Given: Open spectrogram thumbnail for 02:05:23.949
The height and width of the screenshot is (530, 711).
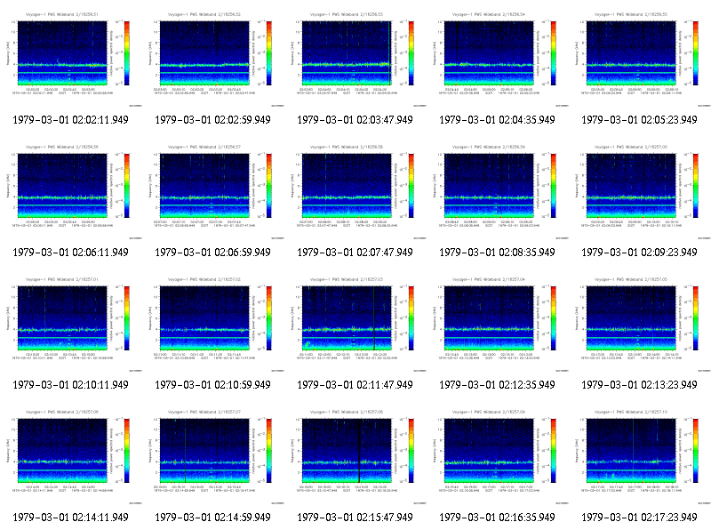Looking at the screenshot, I should [x=640, y=59].
